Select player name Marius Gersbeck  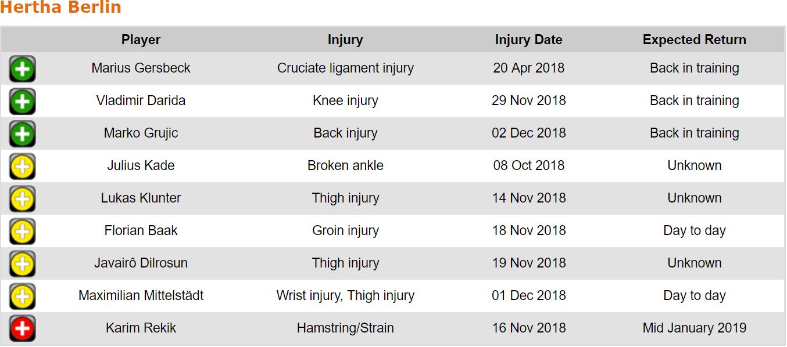click(141, 68)
